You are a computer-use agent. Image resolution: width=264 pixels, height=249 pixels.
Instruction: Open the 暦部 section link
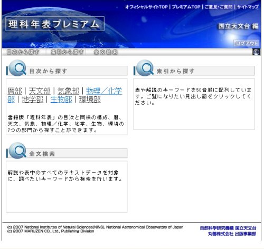[15, 91]
